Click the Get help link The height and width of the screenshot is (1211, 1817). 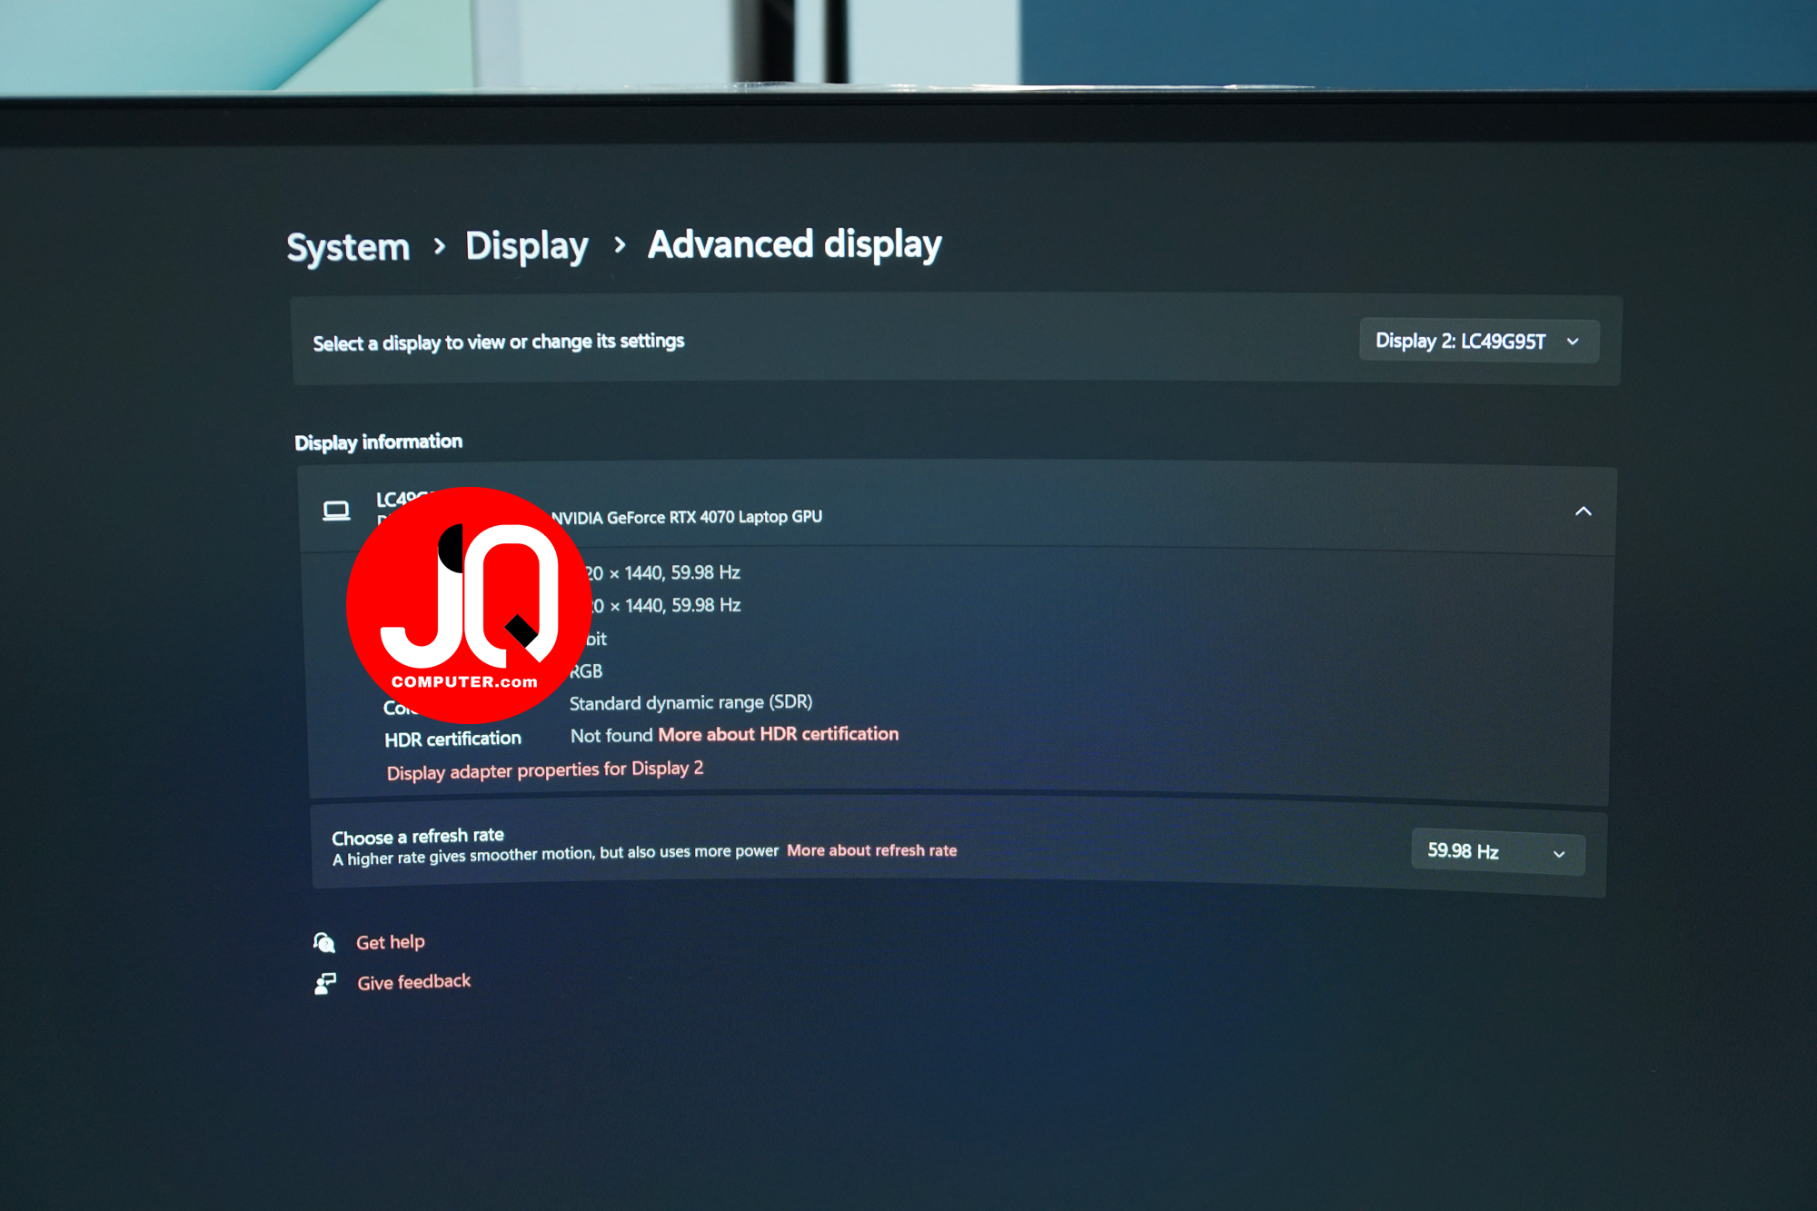click(390, 942)
